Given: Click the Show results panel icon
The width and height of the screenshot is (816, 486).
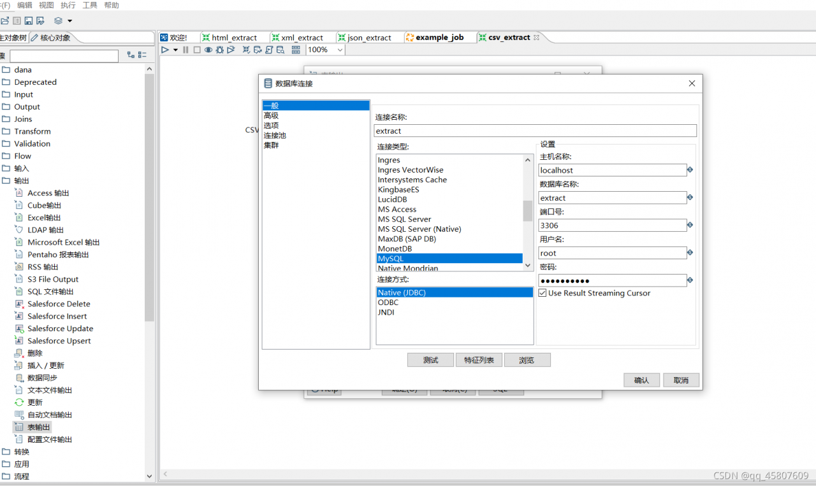Looking at the screenshot, I should pyautogui.click(x=296, y=50).
